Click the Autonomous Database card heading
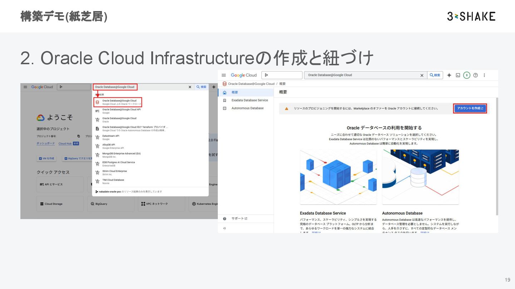This screenshot has height=289, width=515. (402, 213)
